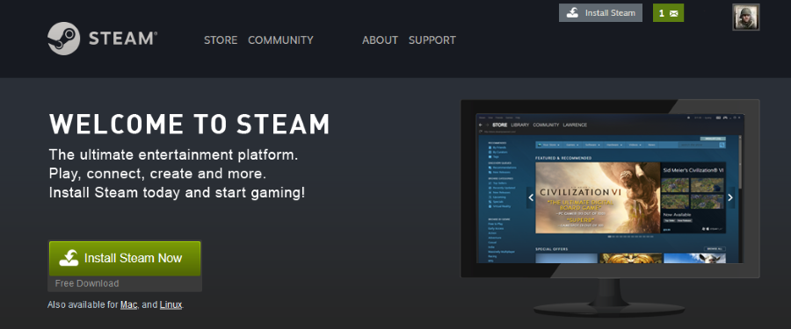Click the "Free Download" caption text
The height and width of the screenshot is (329, 791).
click(x=87, y=283)
